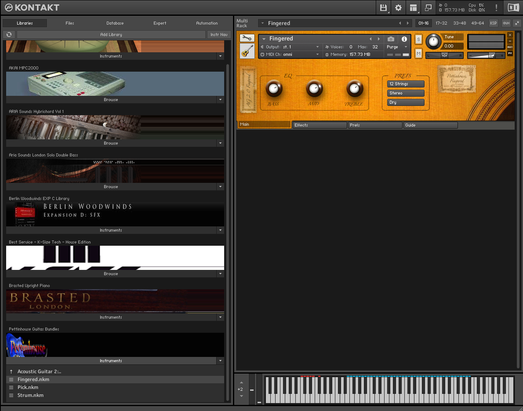Image resolution: width=523 pixels, height=411 pixels.
Task: Click the instrument pan slider
Action: coord(444,55)
